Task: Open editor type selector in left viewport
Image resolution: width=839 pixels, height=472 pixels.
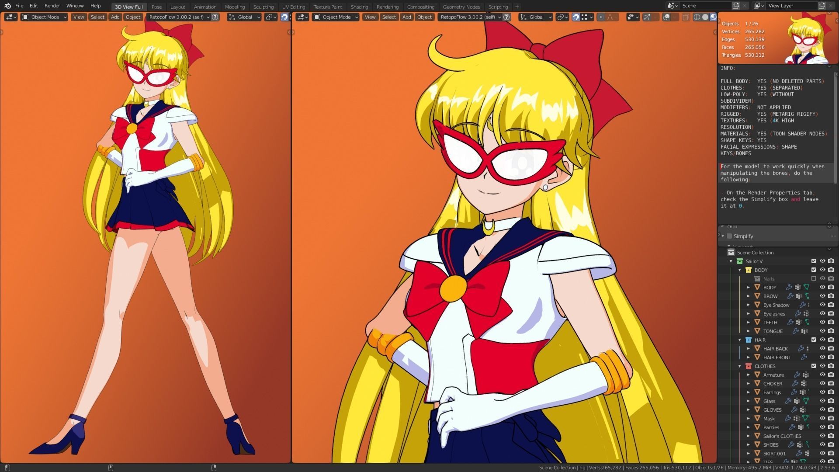Action: click(10, 17)
